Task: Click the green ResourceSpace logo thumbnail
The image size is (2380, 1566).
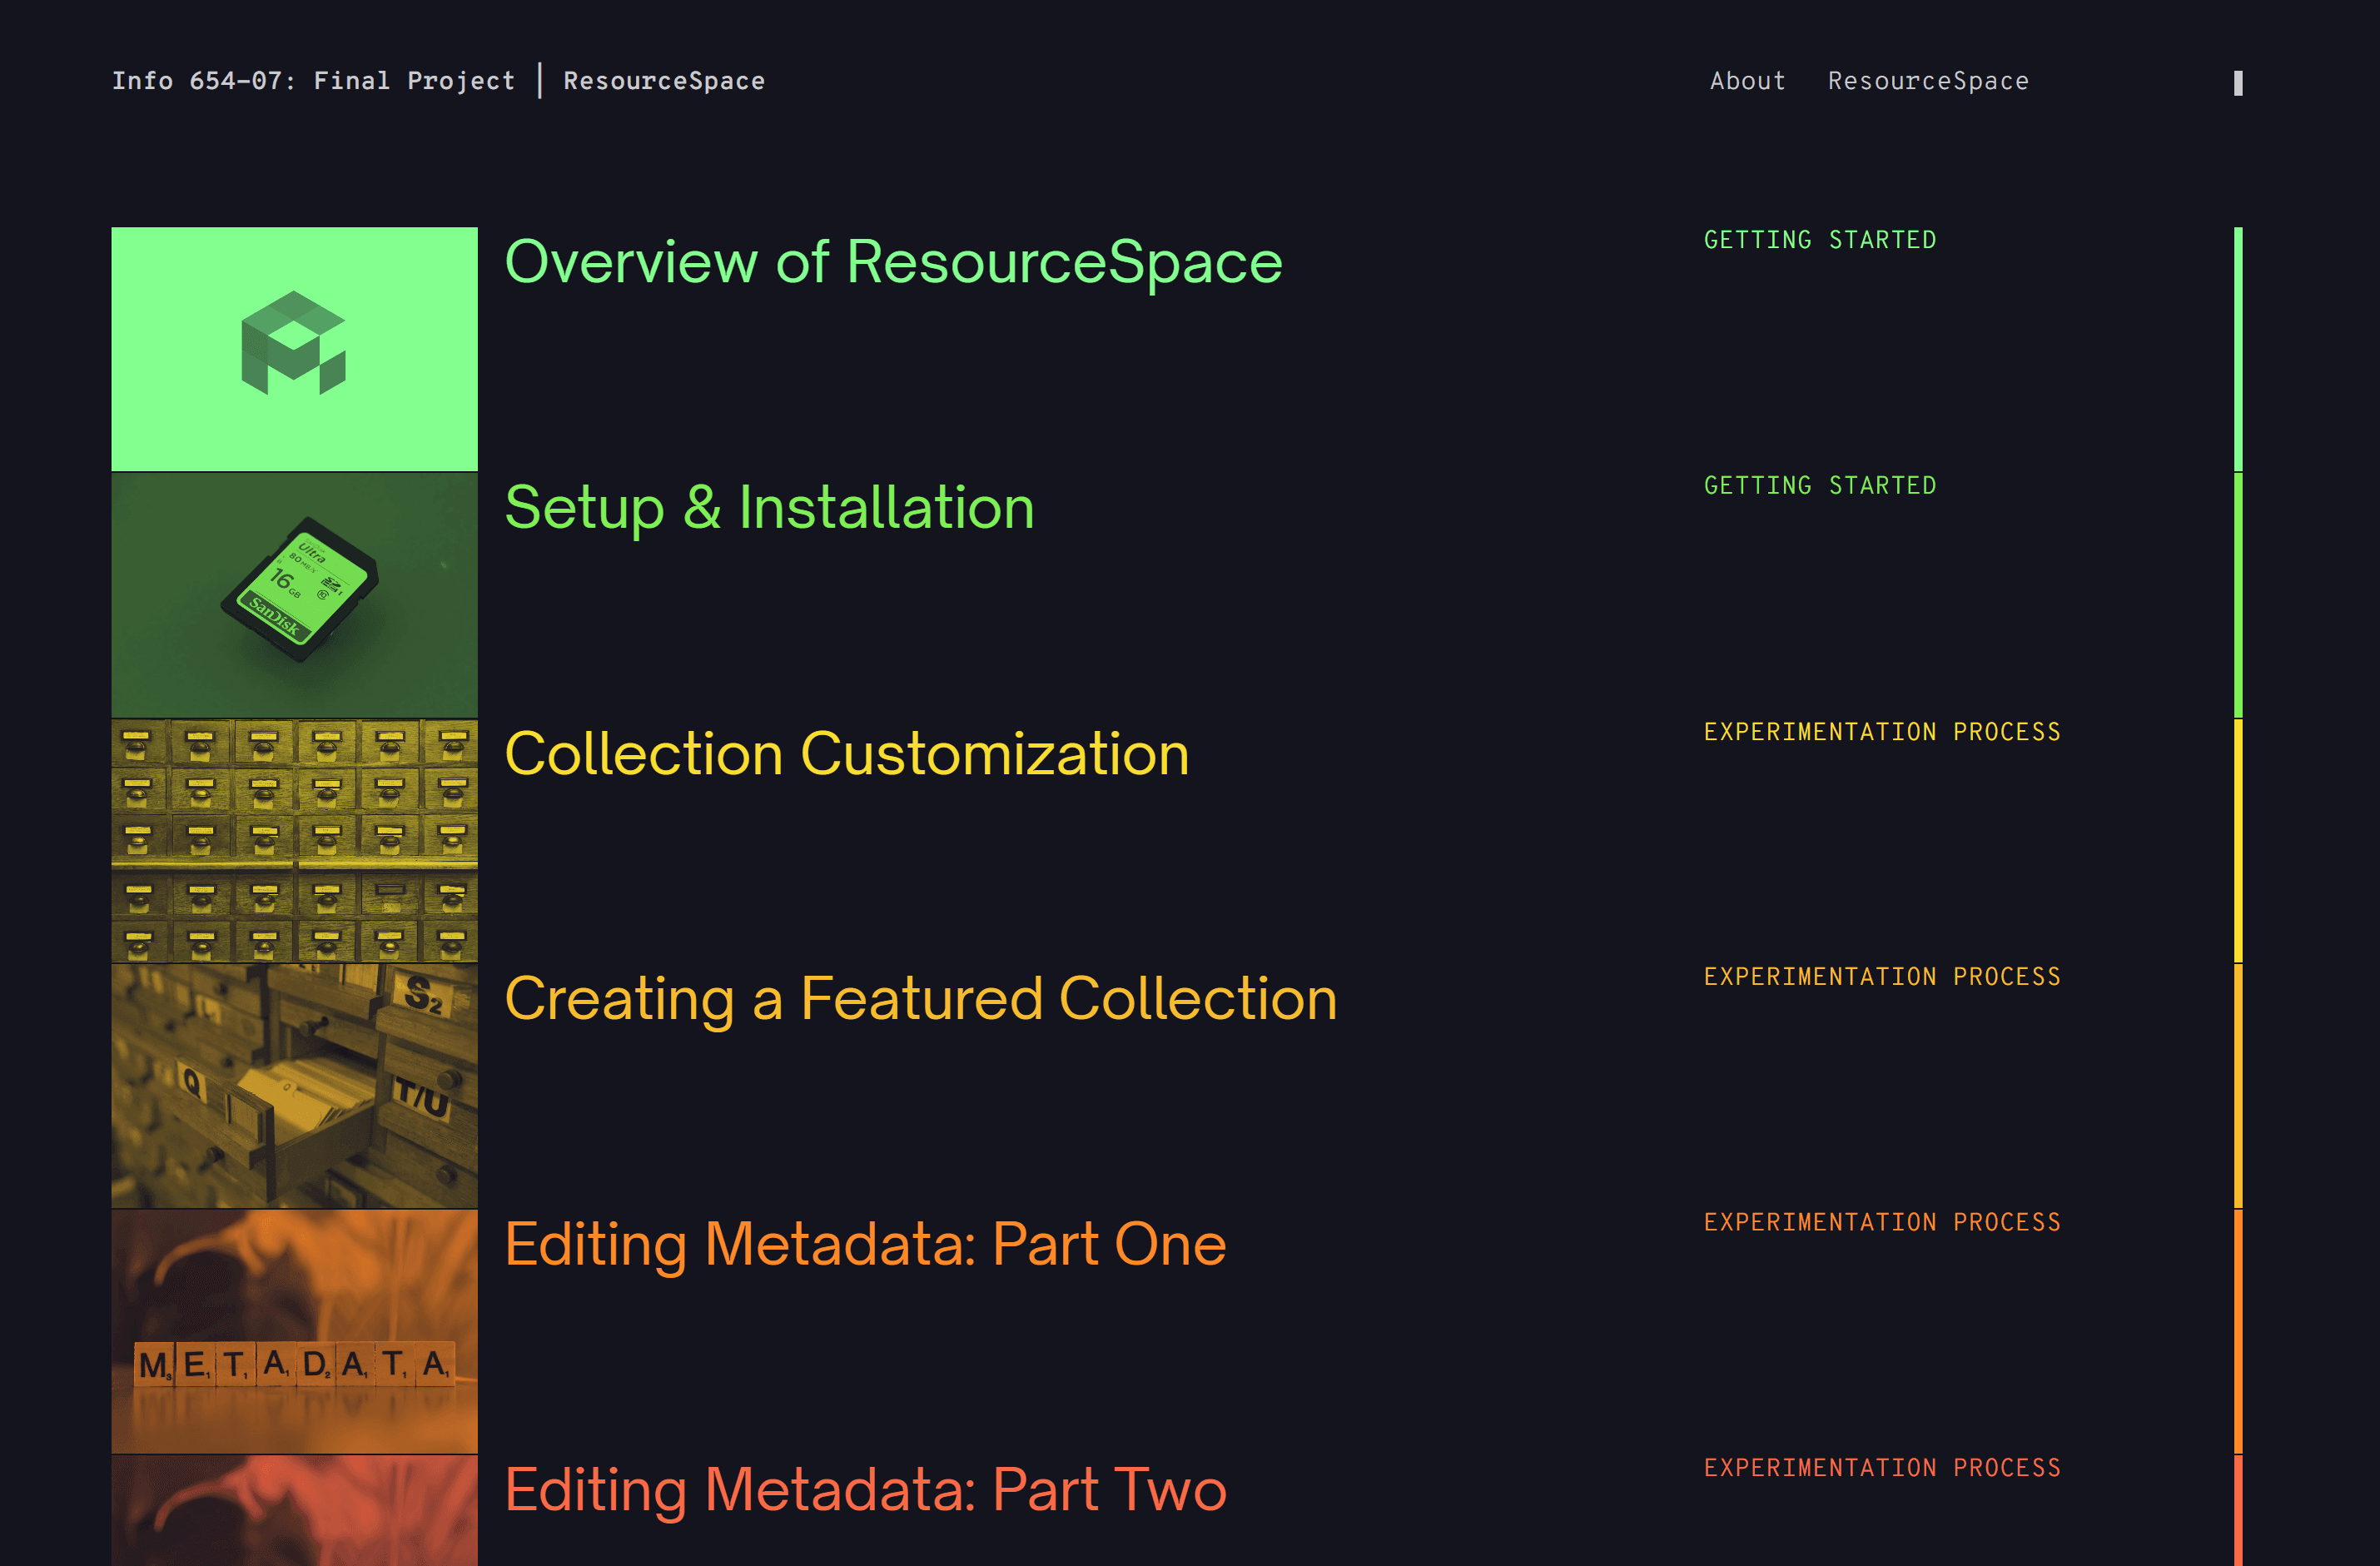Action: coord(294,349)
